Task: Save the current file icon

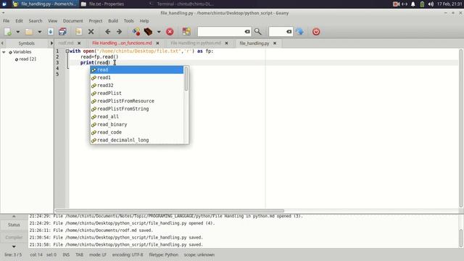Action: (x=50, y=32)
